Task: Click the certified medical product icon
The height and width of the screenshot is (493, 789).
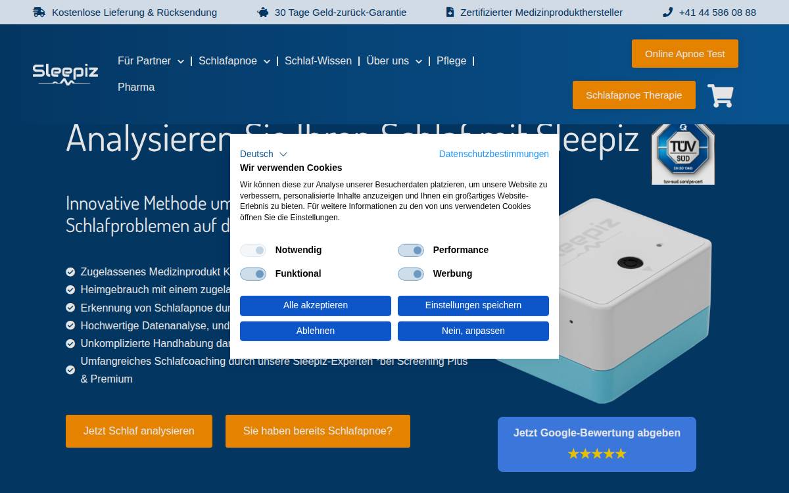Action: click(x=450, y=12)
